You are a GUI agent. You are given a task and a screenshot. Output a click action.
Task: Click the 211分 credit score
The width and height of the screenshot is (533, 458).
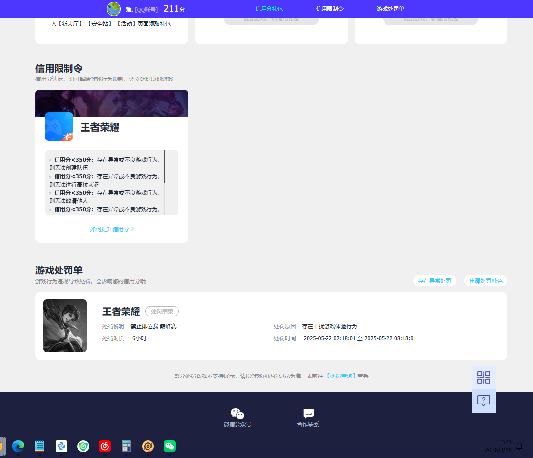(175, 9)
